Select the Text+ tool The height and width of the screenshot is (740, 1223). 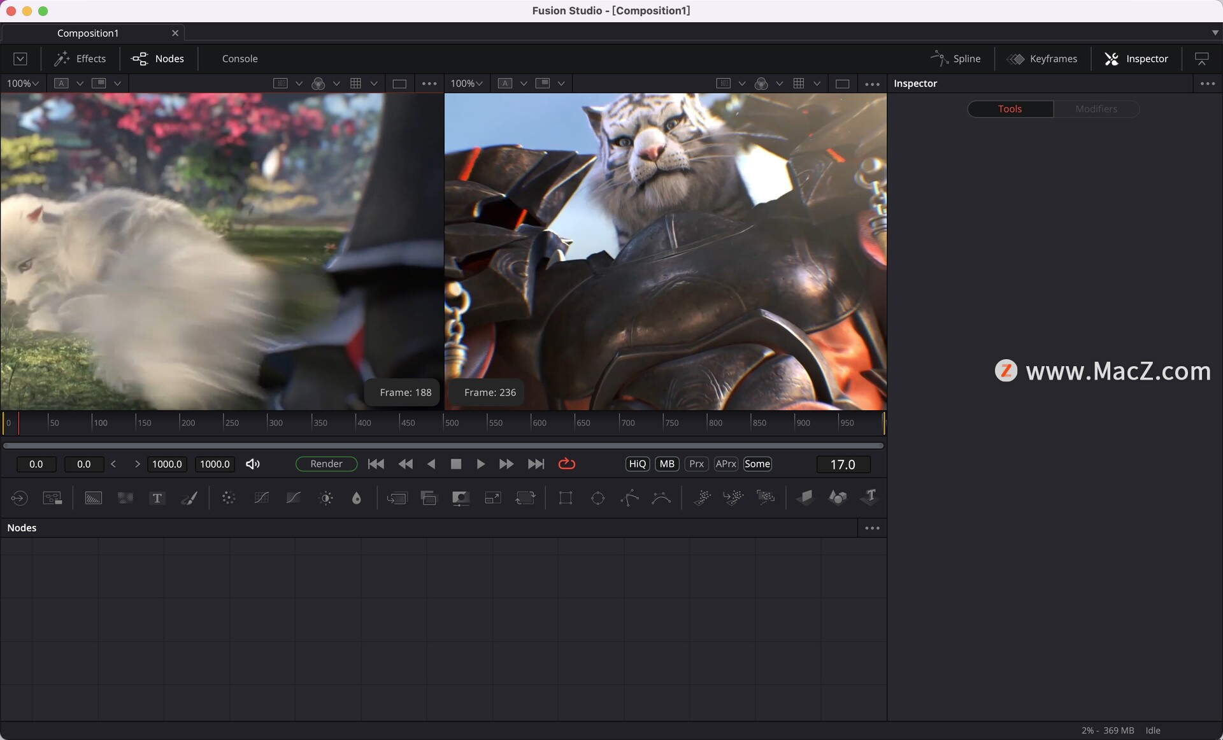(157, 498)
